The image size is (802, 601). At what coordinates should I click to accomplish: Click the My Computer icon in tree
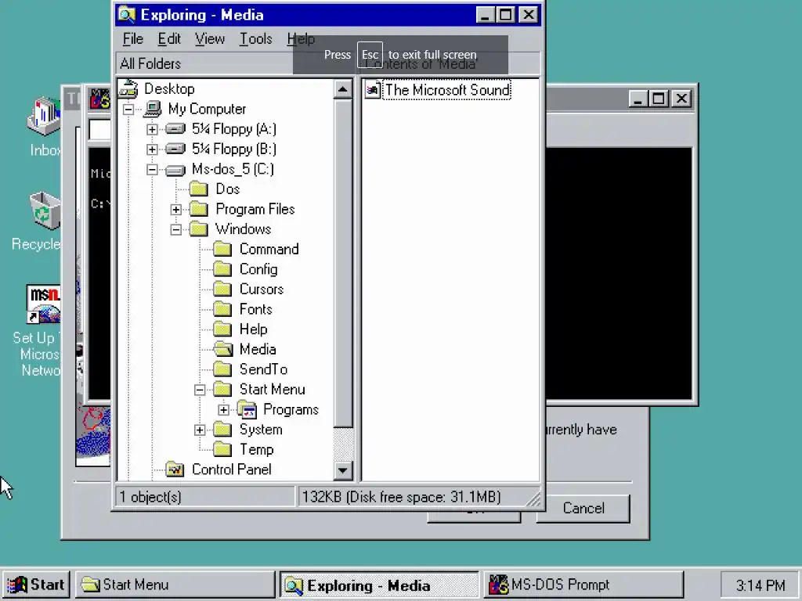152,109
